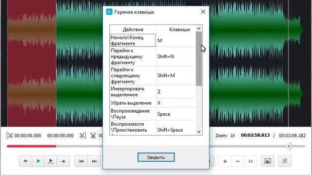Jump to next fragment button

click(94, 161)
